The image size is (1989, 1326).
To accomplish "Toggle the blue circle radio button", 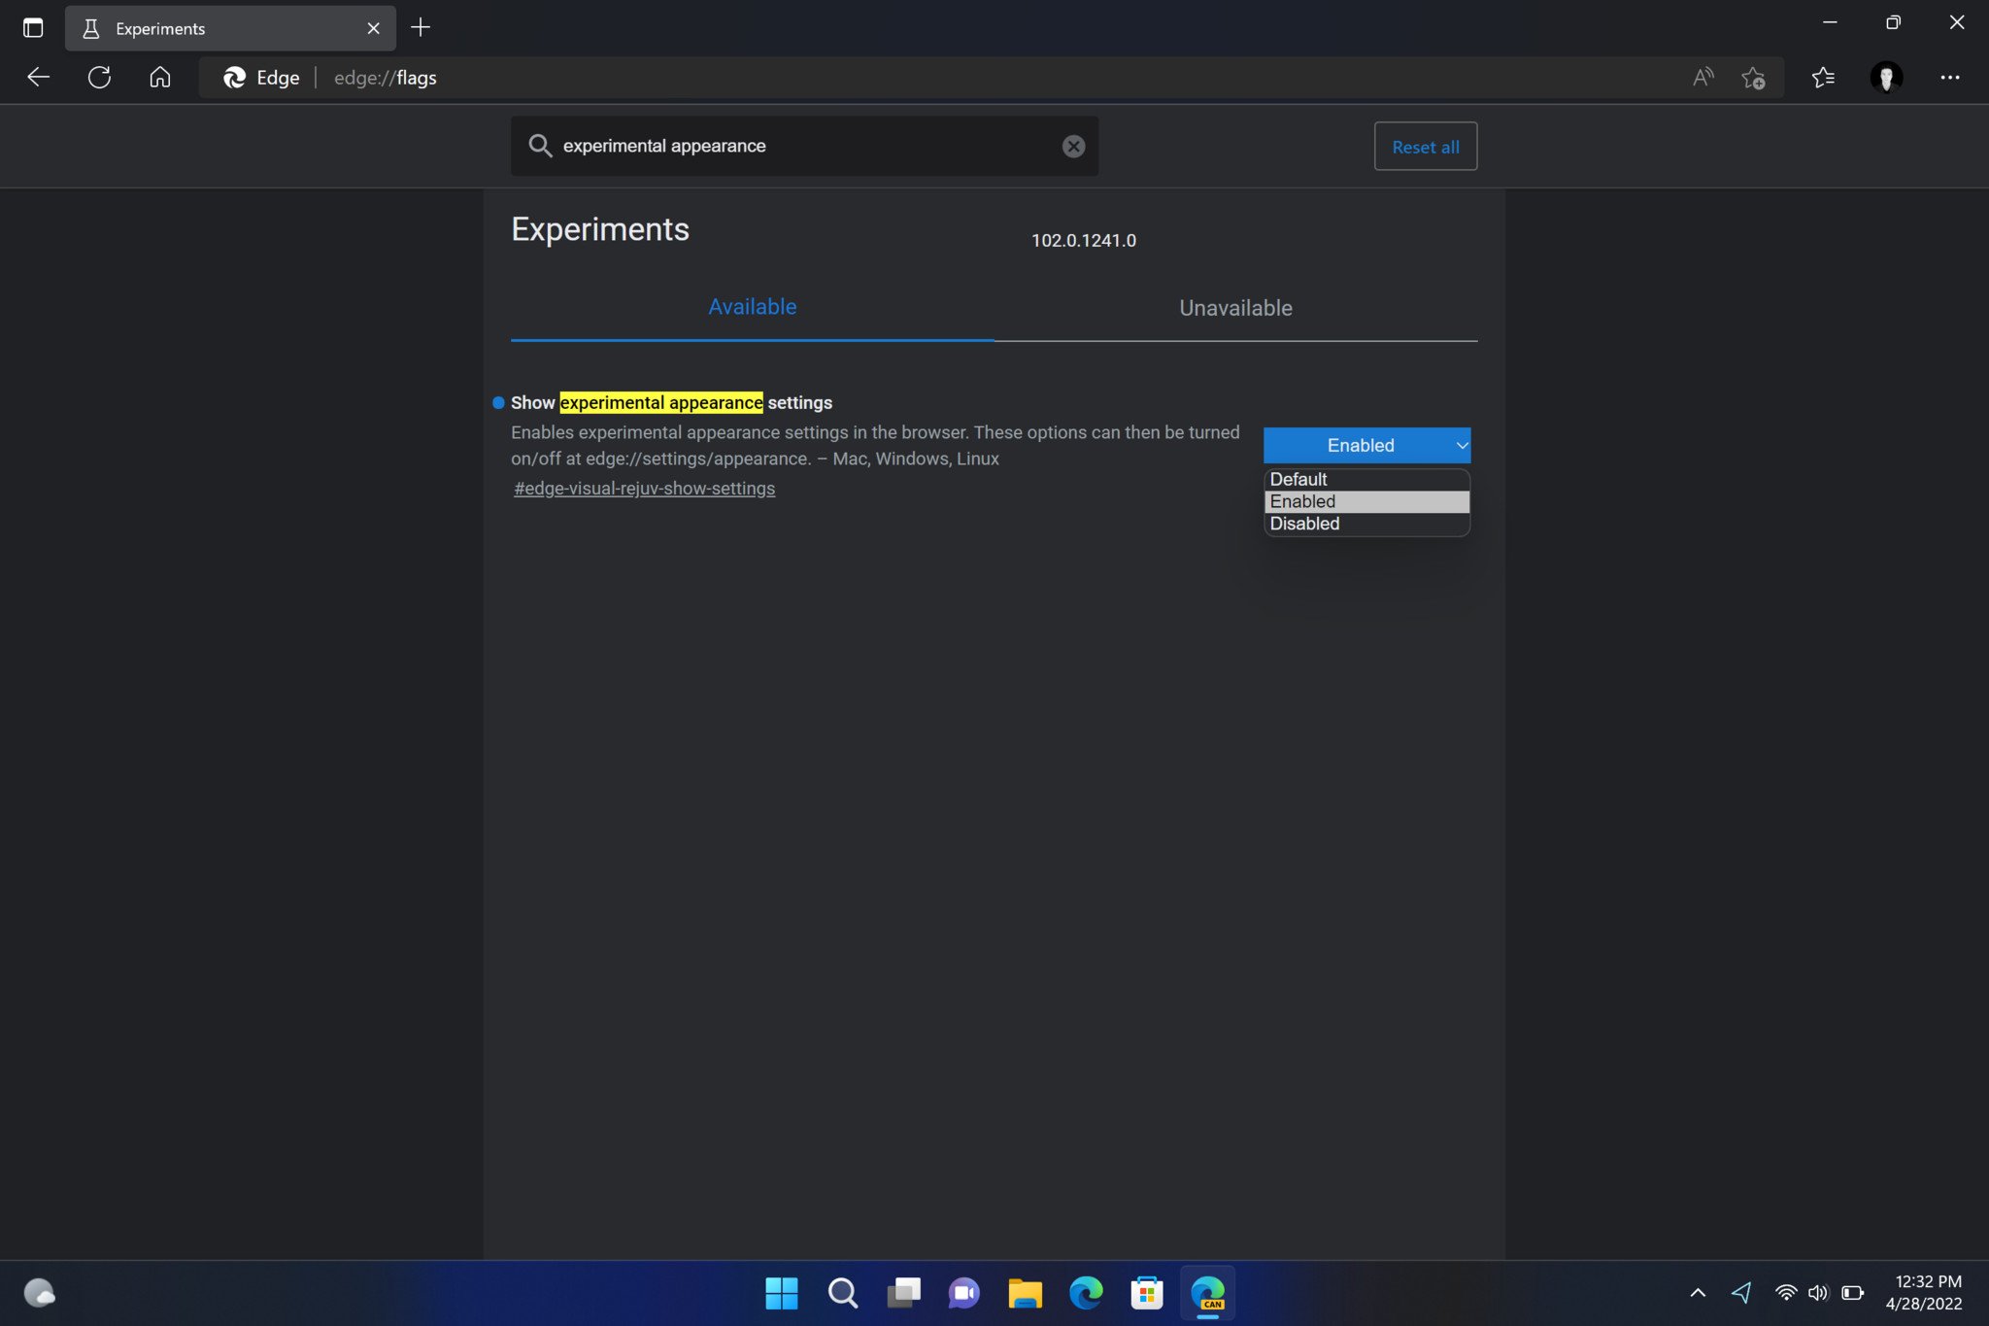I will 498,401.
